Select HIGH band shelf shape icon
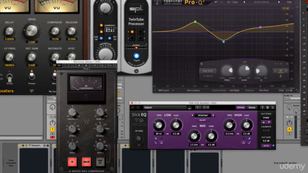 [249, 143]
